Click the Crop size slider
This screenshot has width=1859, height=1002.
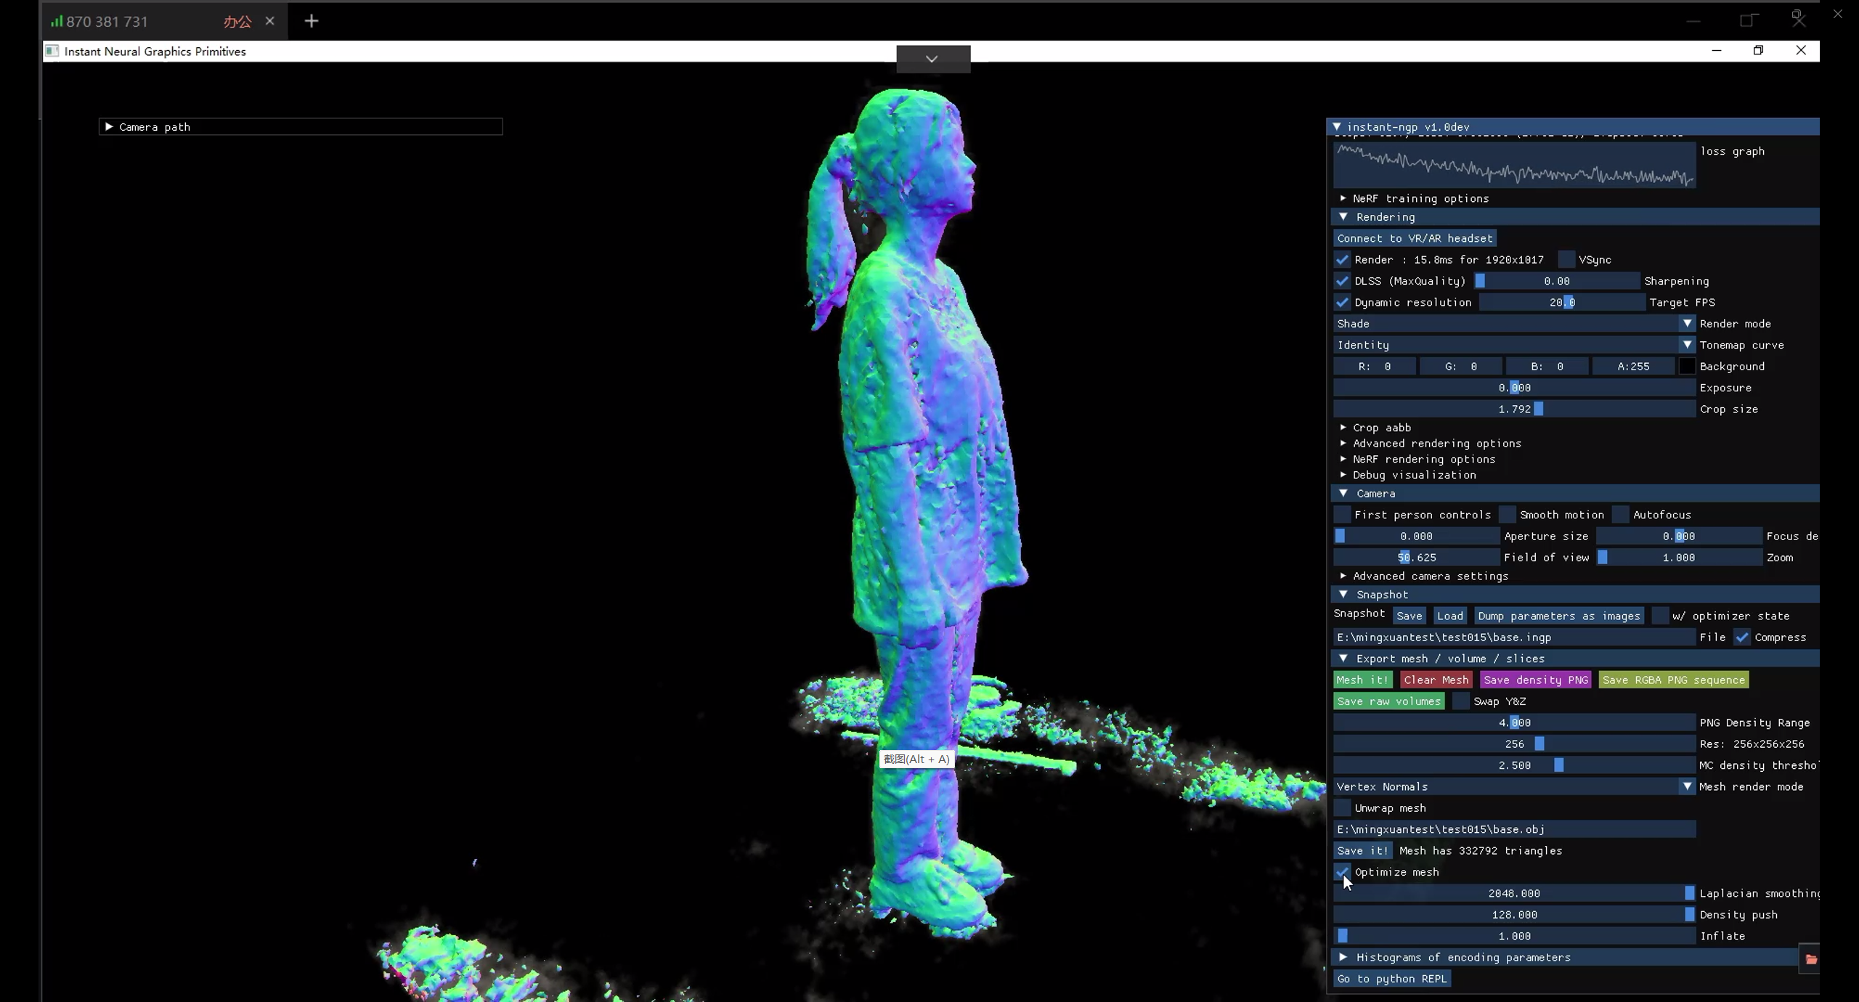click(1514, 409)
